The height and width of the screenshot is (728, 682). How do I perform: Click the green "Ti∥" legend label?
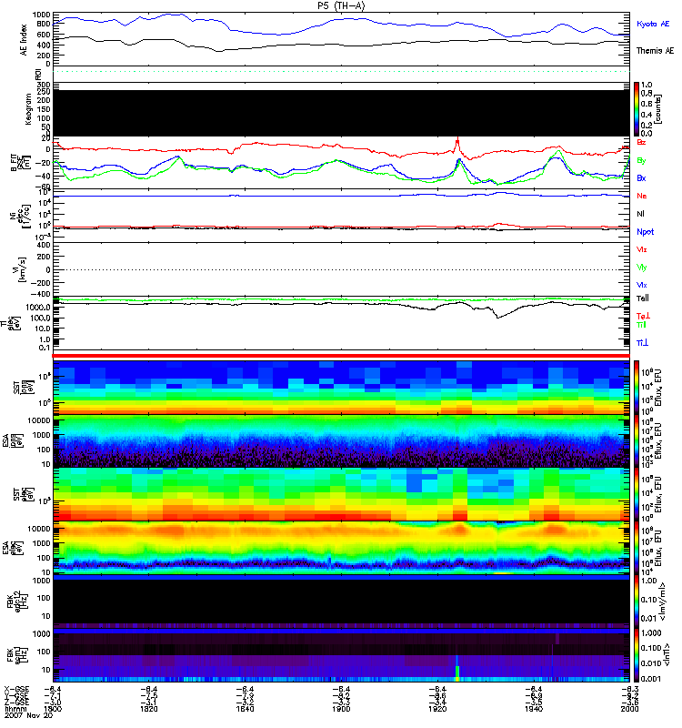coord(641,325)
